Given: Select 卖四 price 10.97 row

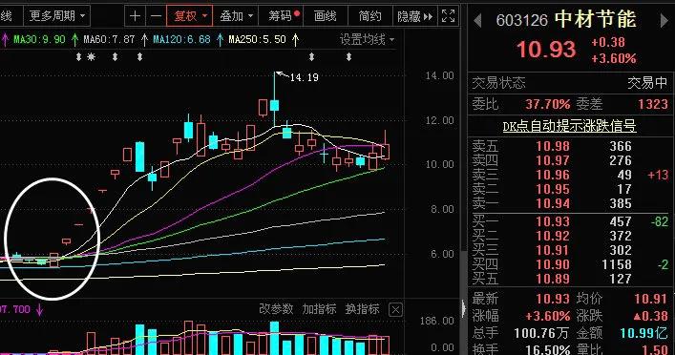Looking at the screenshot, I should 570,160.
